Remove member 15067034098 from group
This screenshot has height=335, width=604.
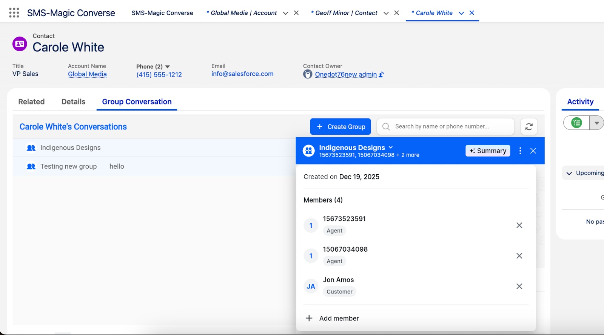pos(519,256)
